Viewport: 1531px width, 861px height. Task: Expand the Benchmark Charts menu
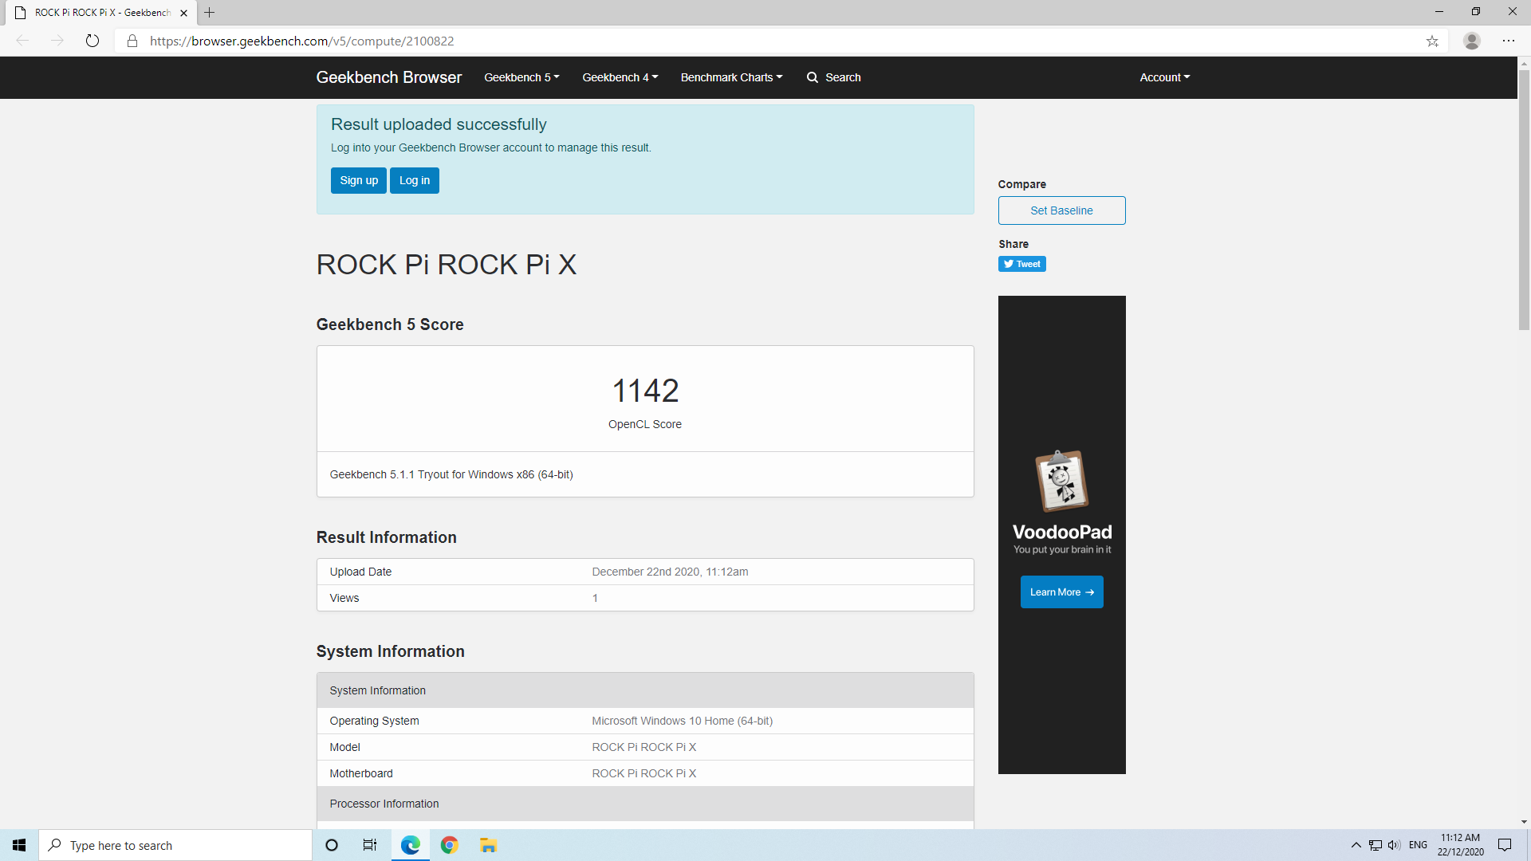(731, 77)
